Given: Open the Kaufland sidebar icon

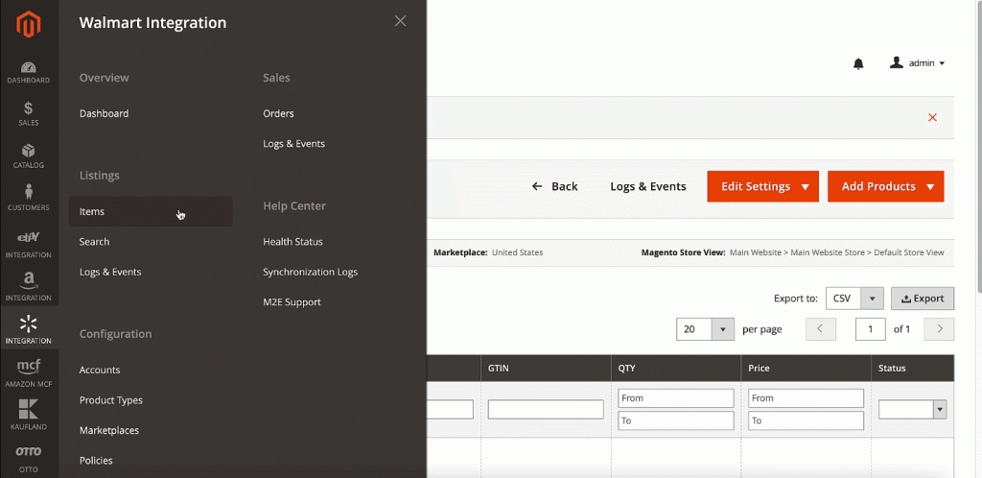Looking at the screenshot, I should (x=29, y=414).
